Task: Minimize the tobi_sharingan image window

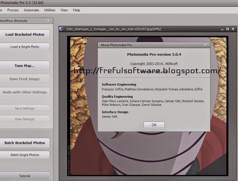Action: [x=222, y=29]
